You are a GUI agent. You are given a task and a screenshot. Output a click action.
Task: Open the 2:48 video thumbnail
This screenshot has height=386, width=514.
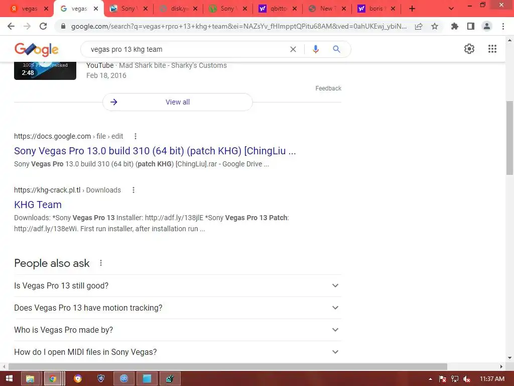click(x=45, y=71)
